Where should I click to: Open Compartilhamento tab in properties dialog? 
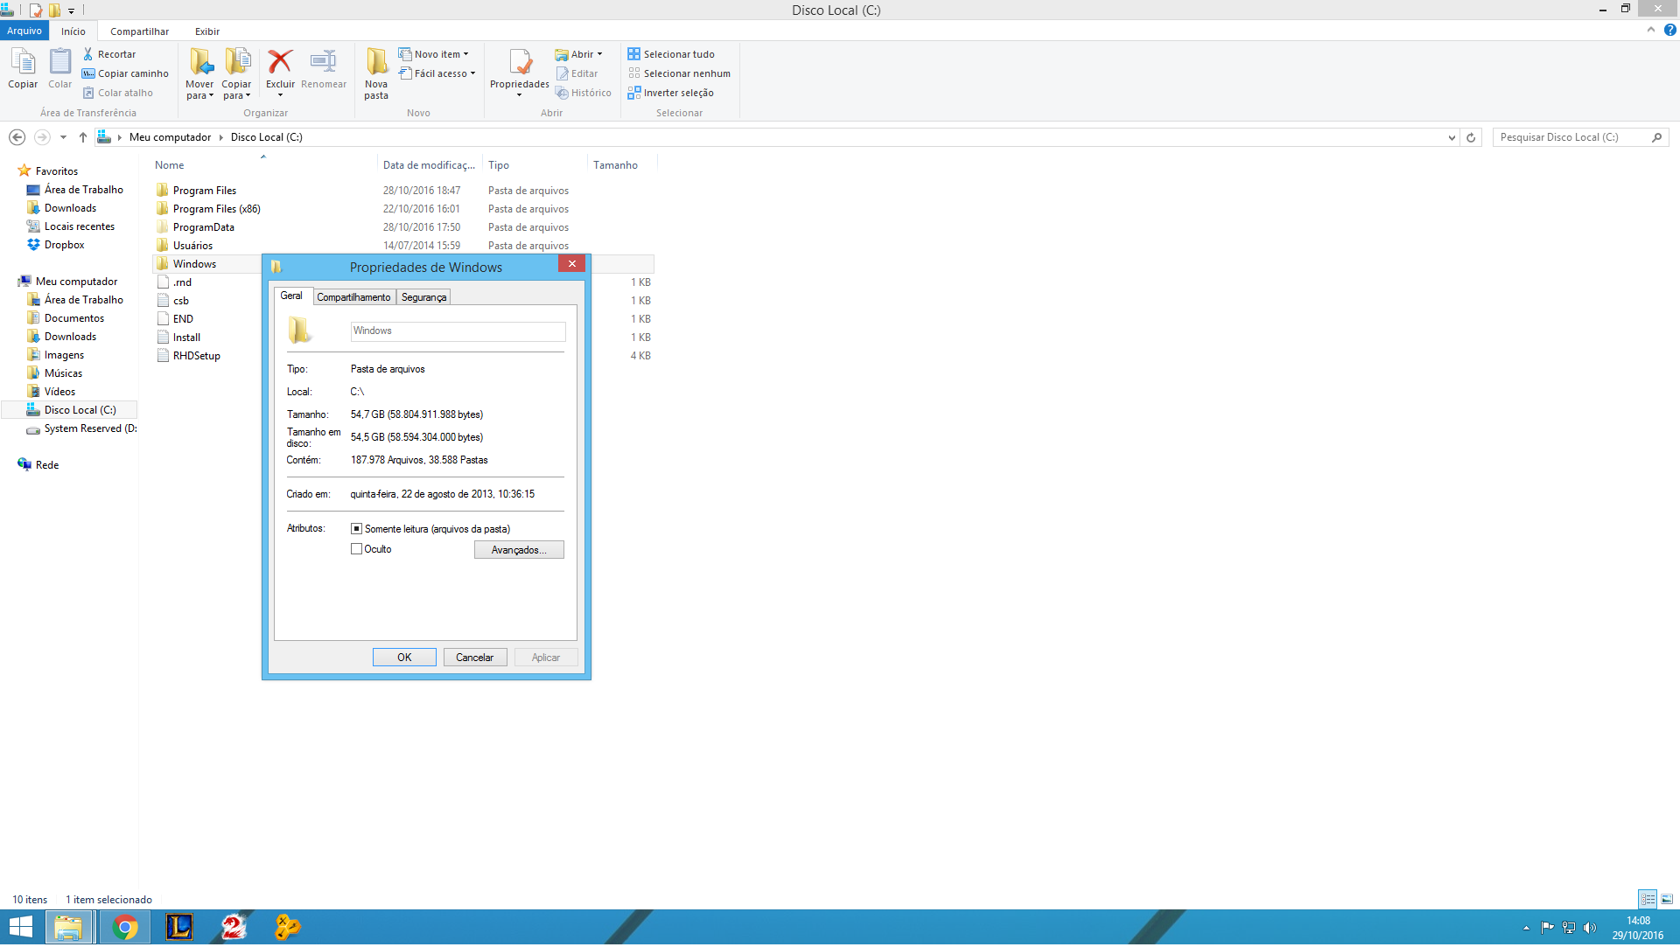point(353,297)
